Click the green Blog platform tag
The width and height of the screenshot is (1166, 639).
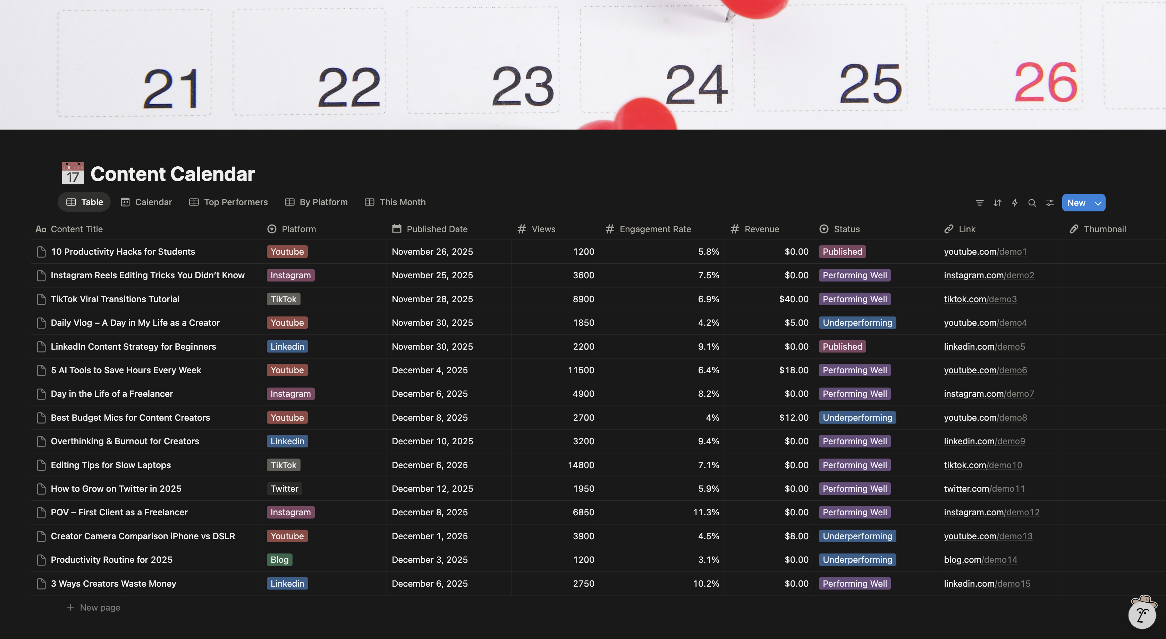tap(279, 559)
